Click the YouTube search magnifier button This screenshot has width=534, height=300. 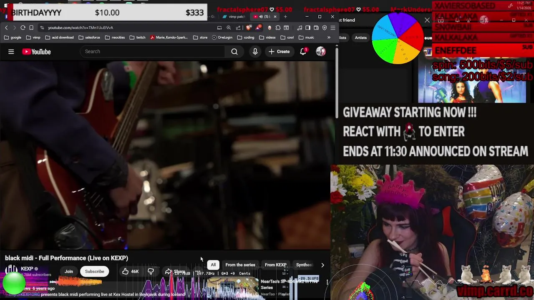pos(234,52)
